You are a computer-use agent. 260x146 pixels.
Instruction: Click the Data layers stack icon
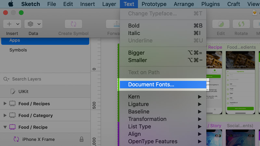[30, 24]
